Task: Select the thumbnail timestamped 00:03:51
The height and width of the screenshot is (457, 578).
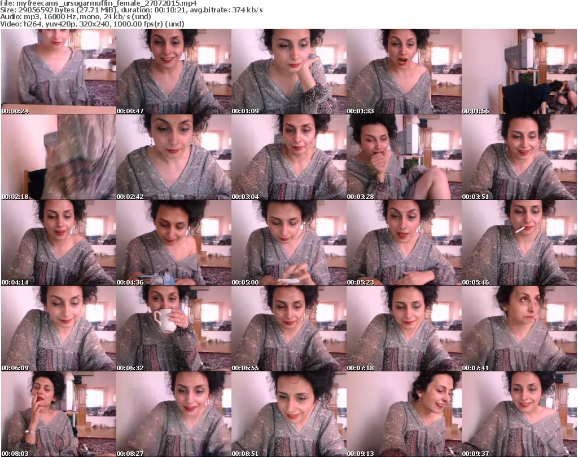Action: 519,157
